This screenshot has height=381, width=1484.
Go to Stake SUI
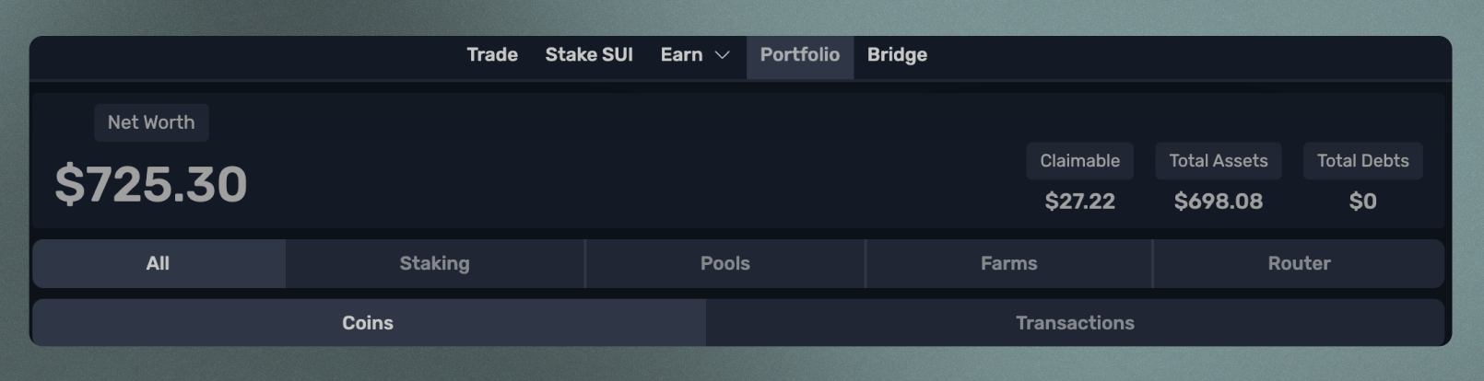[589, 55]
